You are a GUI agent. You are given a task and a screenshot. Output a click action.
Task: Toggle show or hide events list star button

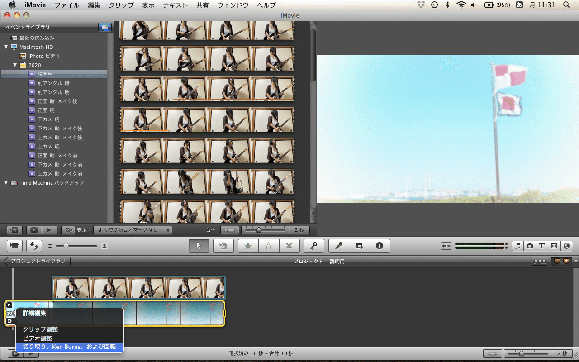tap(14, 230)
